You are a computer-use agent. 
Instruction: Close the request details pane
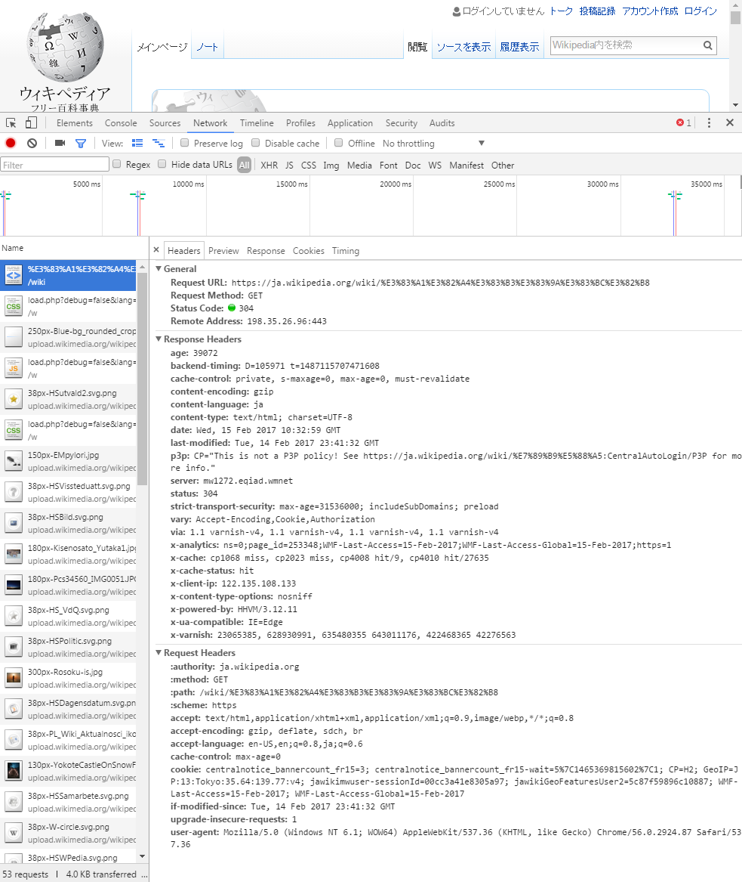click(156, 250)
